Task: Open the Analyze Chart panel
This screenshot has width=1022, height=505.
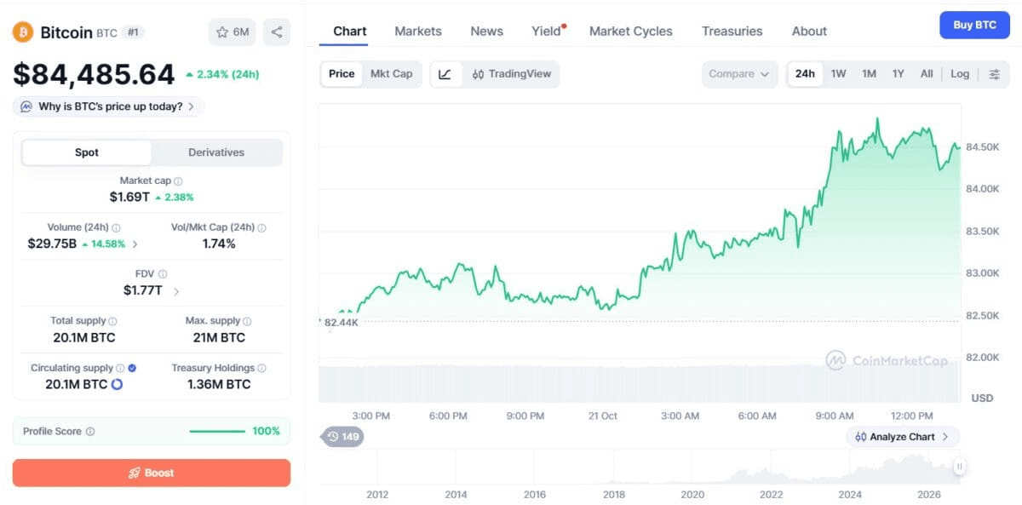Action: (903, 437)
